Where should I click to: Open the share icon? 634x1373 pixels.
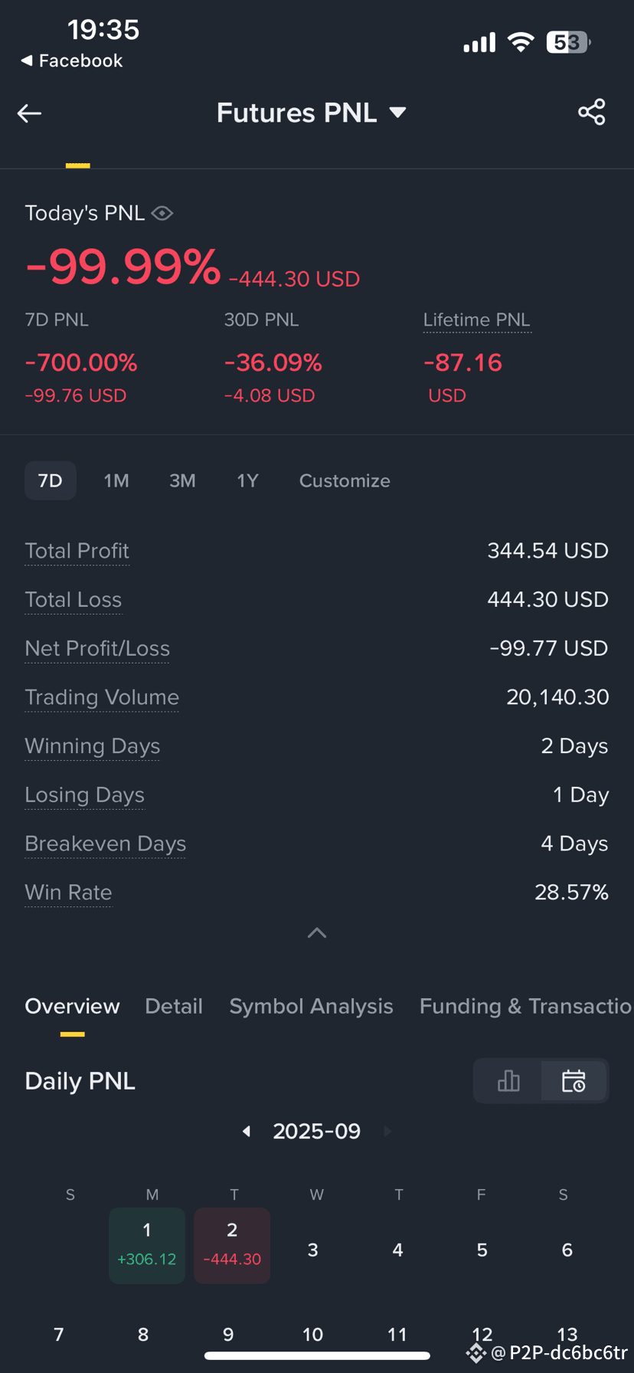point(592,112)
